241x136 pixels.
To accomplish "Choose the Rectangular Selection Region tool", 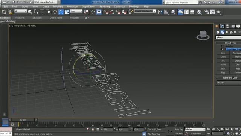I will [x=42, y=12].
